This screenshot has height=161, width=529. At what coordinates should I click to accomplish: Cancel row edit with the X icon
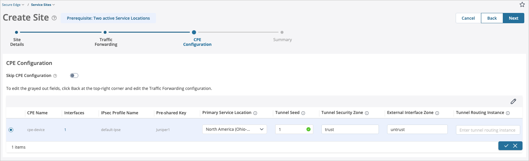[515, 146]
